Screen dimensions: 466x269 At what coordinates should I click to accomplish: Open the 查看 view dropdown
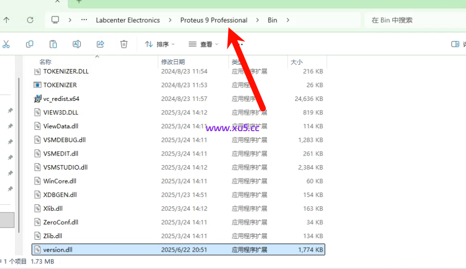click(204, 44)
